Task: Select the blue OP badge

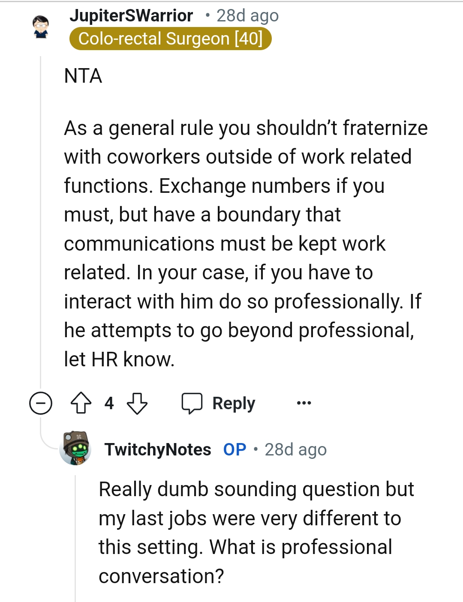Action: tap(235, 449)
